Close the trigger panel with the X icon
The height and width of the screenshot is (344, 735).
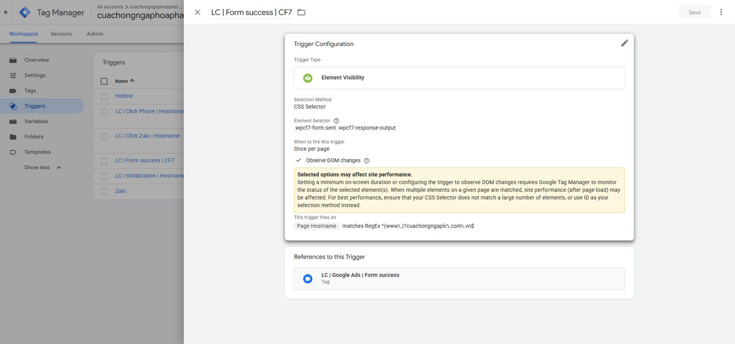[x=198, y=12]
